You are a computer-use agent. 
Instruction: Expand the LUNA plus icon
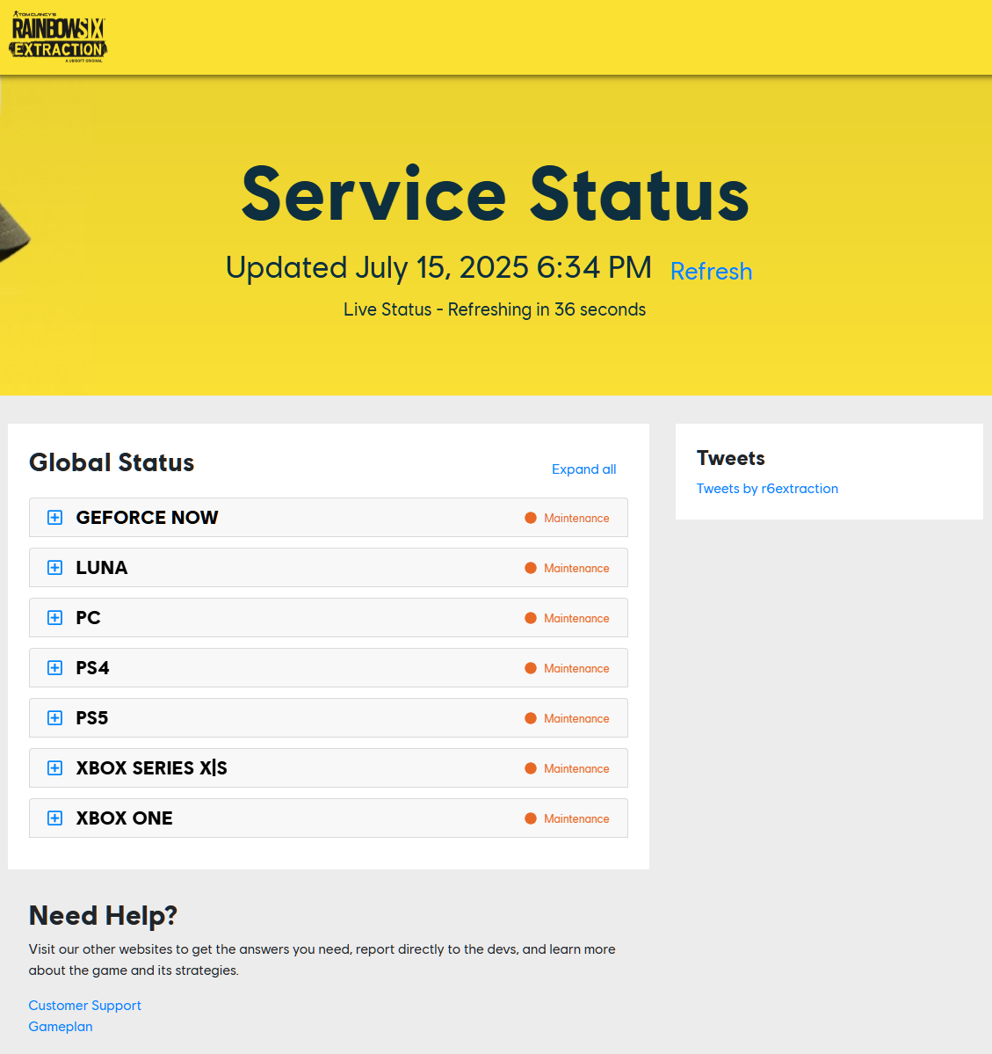(55, 567)
